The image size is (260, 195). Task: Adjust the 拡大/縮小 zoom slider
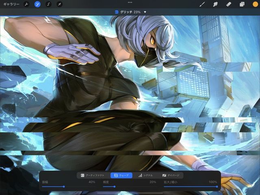pyautogui.click(x=191, y=187)
